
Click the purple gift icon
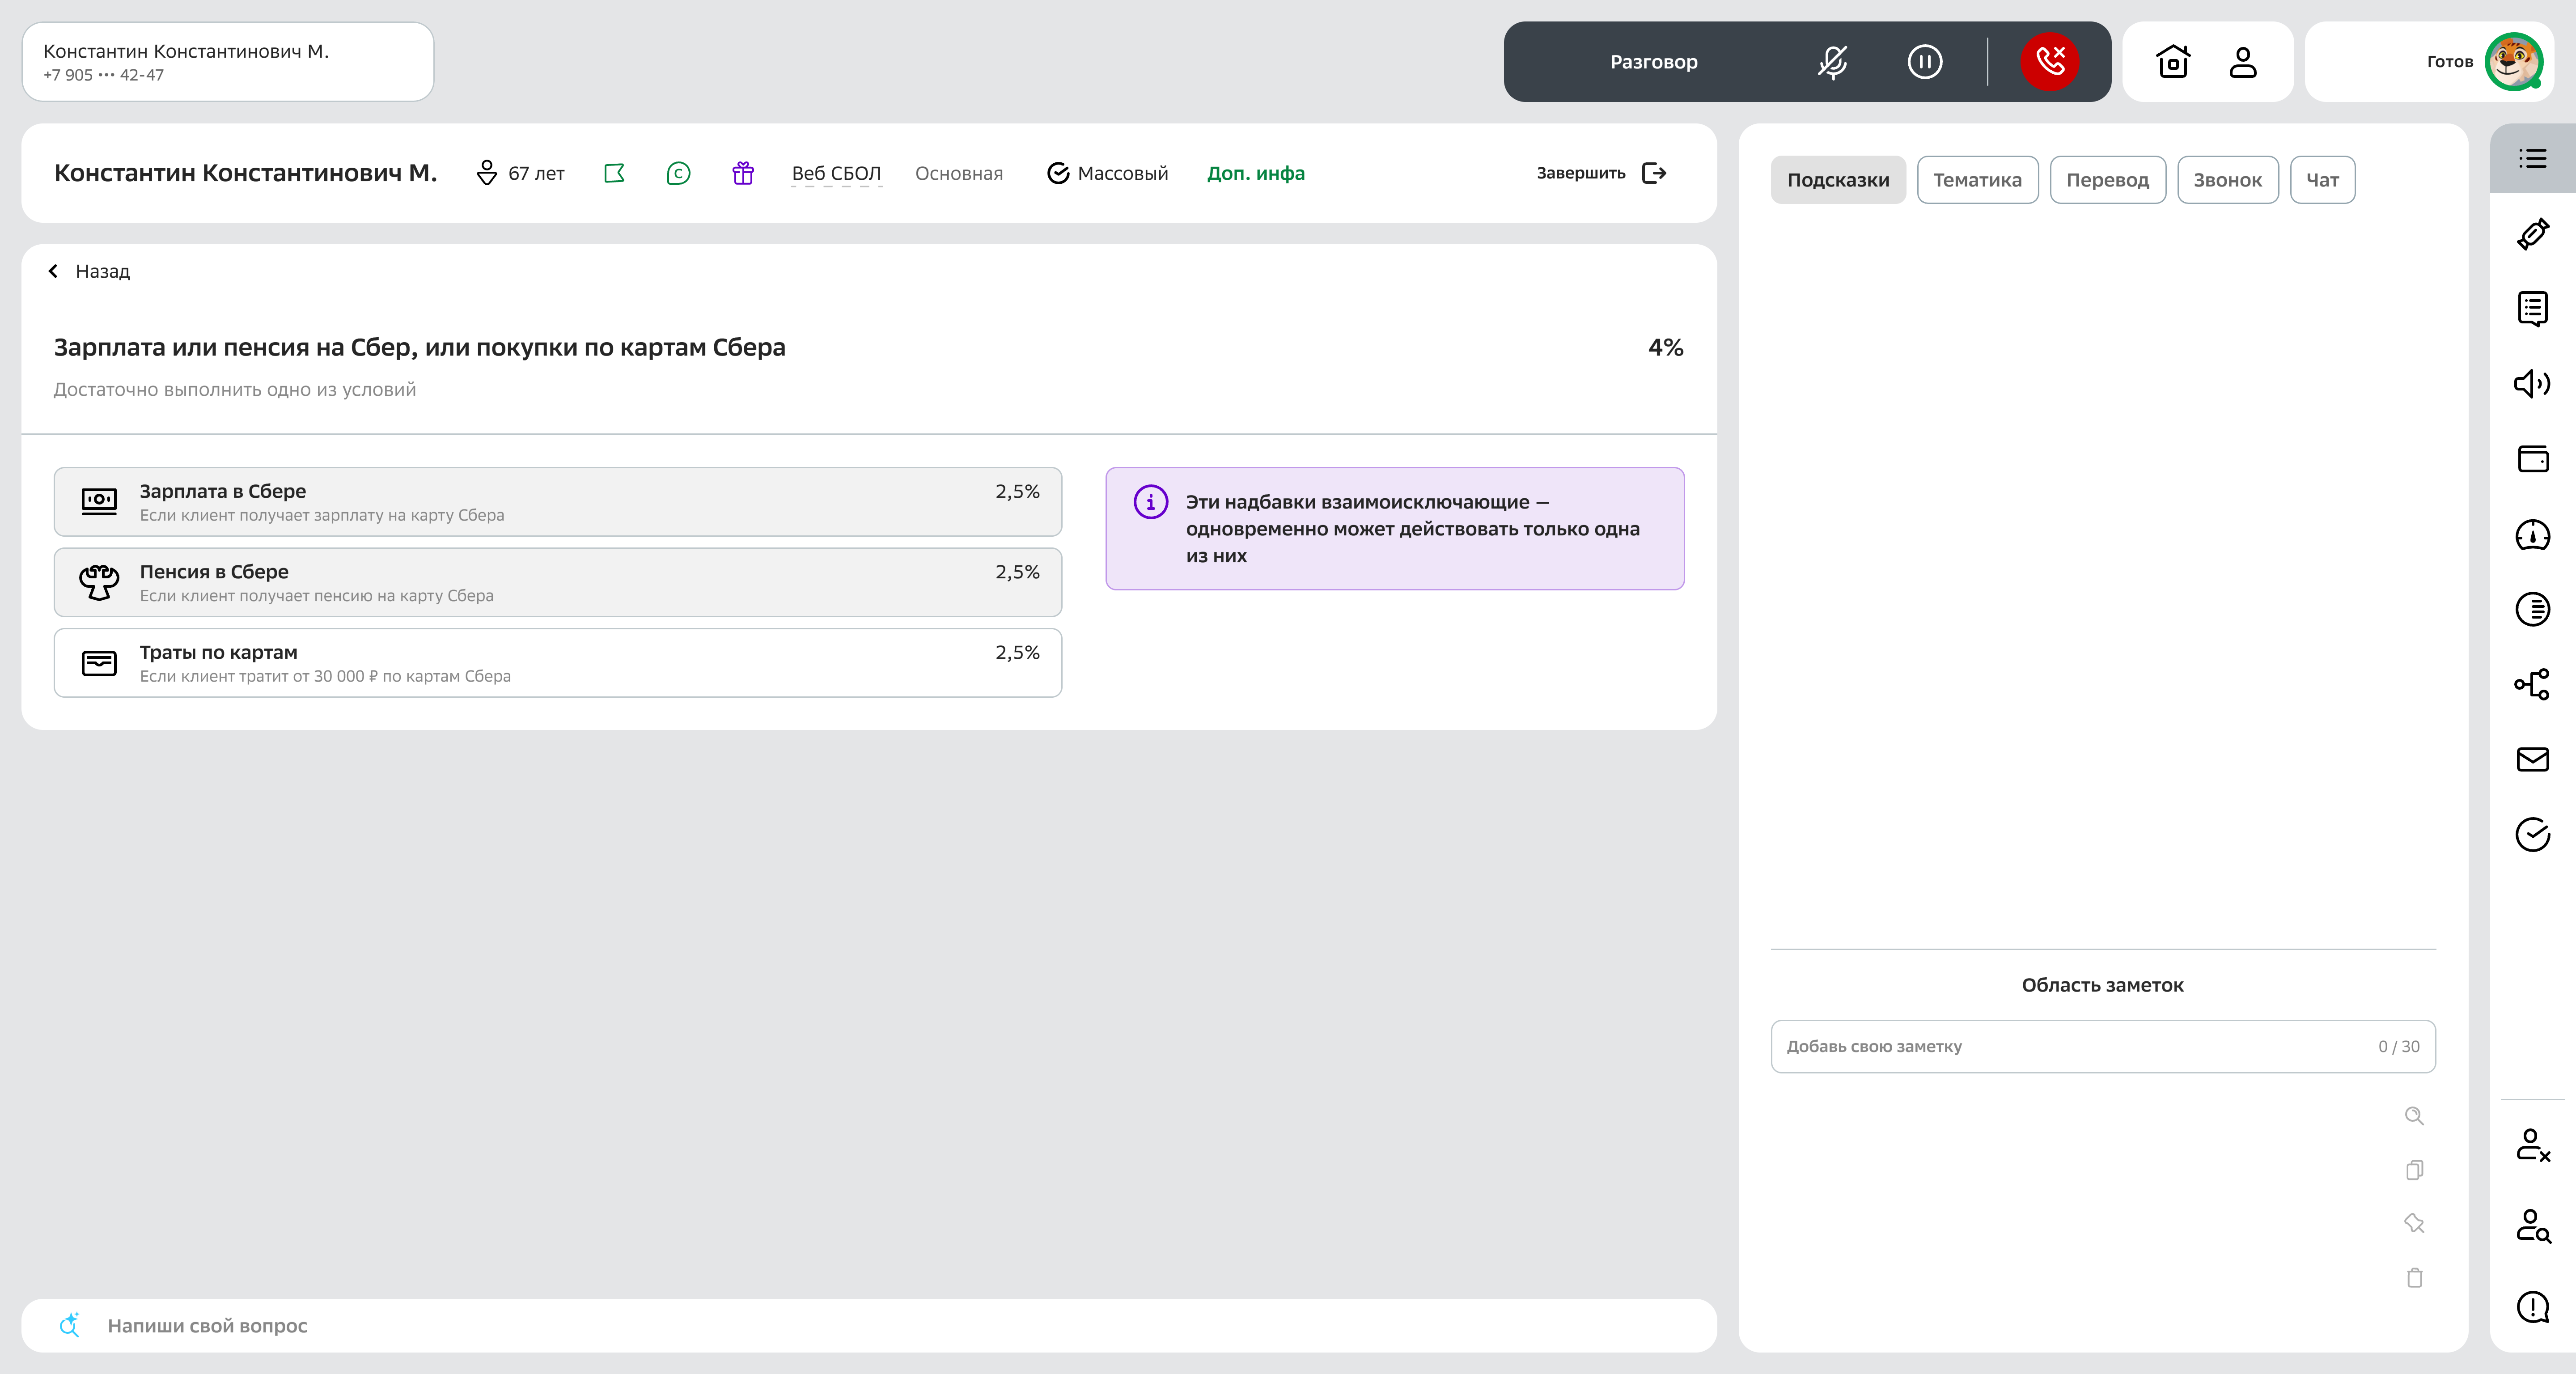coord(742,174)
